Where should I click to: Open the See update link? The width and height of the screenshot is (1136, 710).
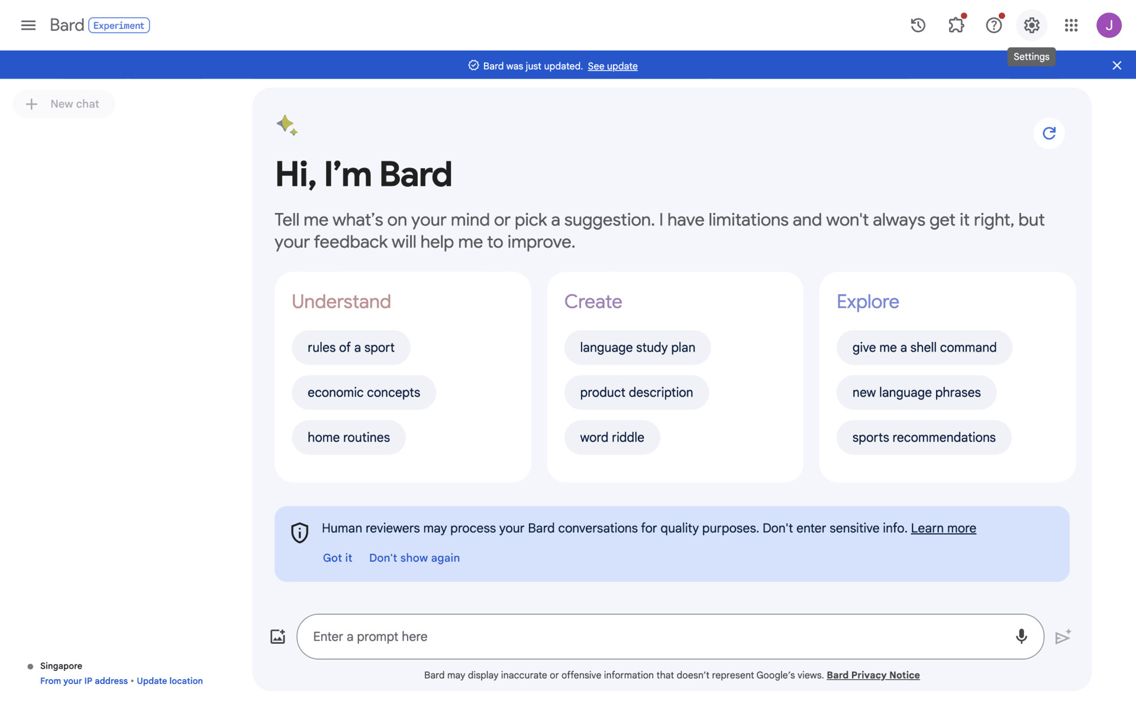(612, 66)
